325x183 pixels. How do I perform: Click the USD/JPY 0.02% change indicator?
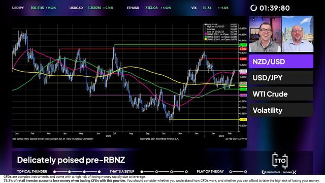pyautogui.click(x=51, y=8)
